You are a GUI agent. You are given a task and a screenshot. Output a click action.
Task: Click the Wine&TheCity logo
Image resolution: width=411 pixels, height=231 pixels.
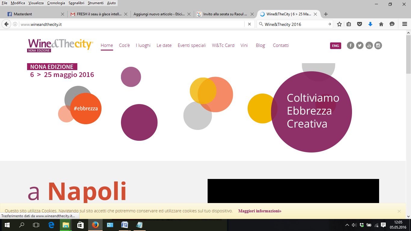(x=60, y=45)
